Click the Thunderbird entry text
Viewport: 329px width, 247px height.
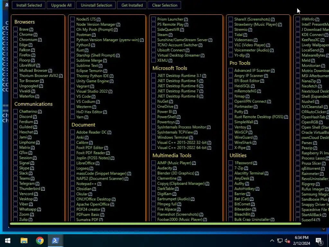(x=30, y=188)
